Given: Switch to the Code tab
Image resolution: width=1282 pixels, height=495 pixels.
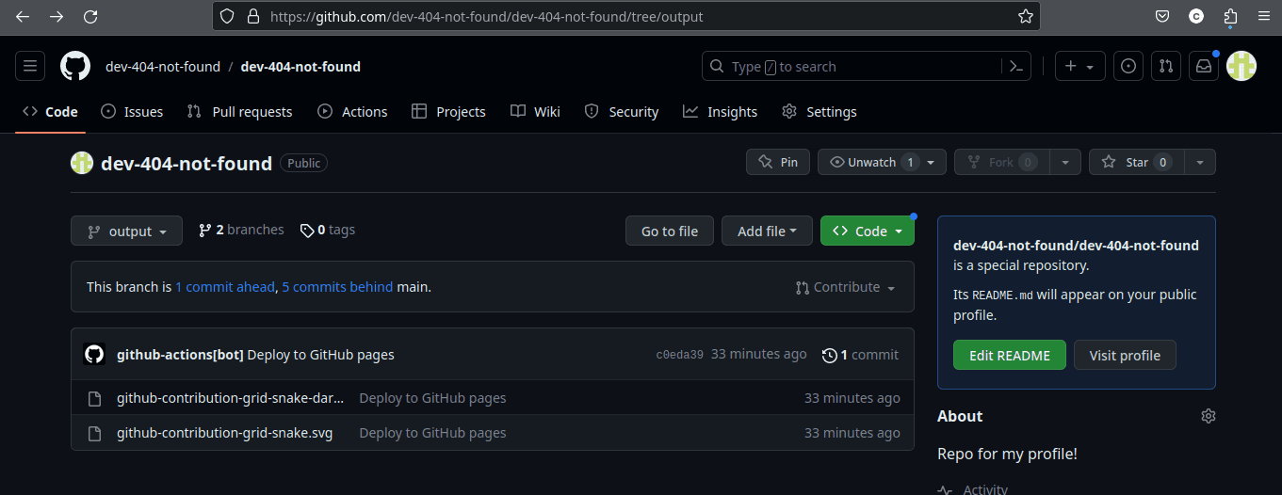Looking at the screenshot, I should pyautogui.click(x=51, y=112).
